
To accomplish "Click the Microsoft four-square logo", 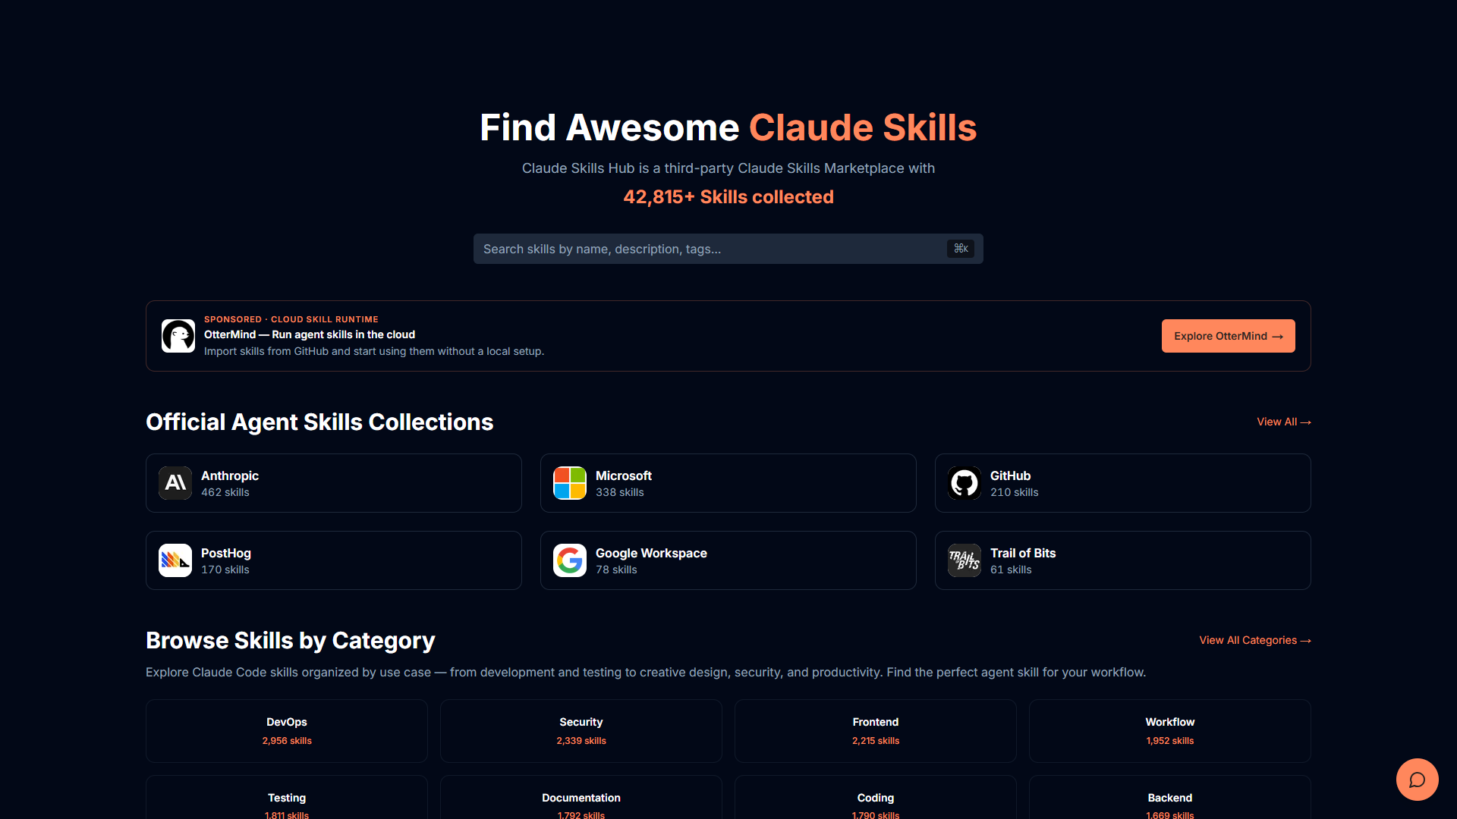I will point(570,483).
